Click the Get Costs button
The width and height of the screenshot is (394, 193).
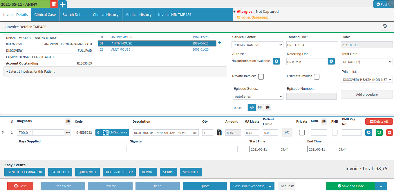click(287, 186)
